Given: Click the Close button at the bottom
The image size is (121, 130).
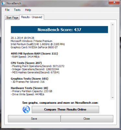Looking at the screenshot, I should [x=87, y=119].
